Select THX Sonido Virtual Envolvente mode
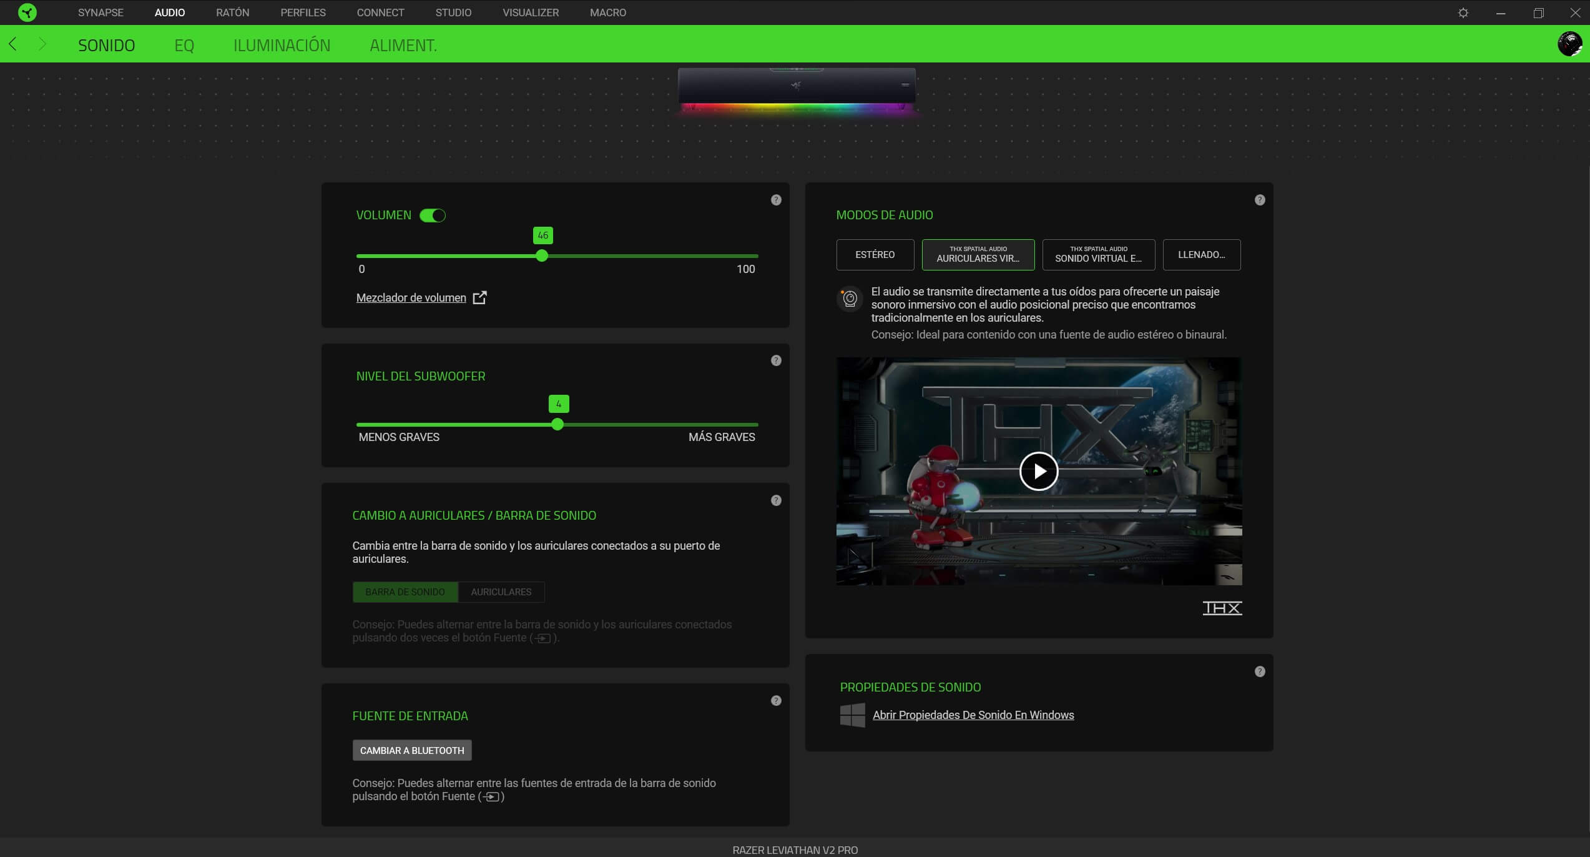This screenshot has height=857, width=1590. click(x=1098, y=254)
